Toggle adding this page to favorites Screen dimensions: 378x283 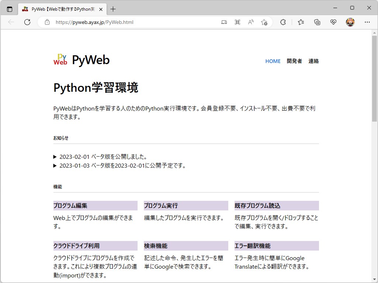click(x=264, y=22)
